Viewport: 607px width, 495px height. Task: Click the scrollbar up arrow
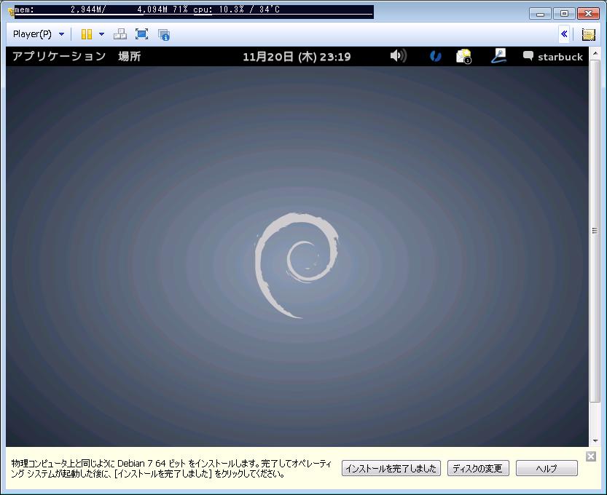point(595,53)
